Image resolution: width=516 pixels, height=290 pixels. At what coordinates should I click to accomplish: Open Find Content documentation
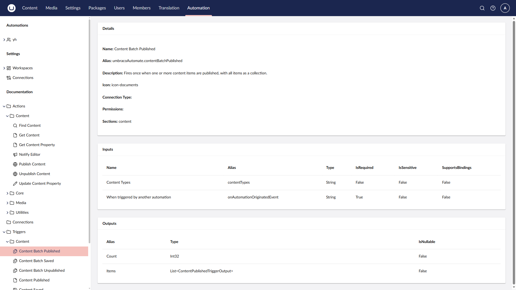[x=30, y=126]
